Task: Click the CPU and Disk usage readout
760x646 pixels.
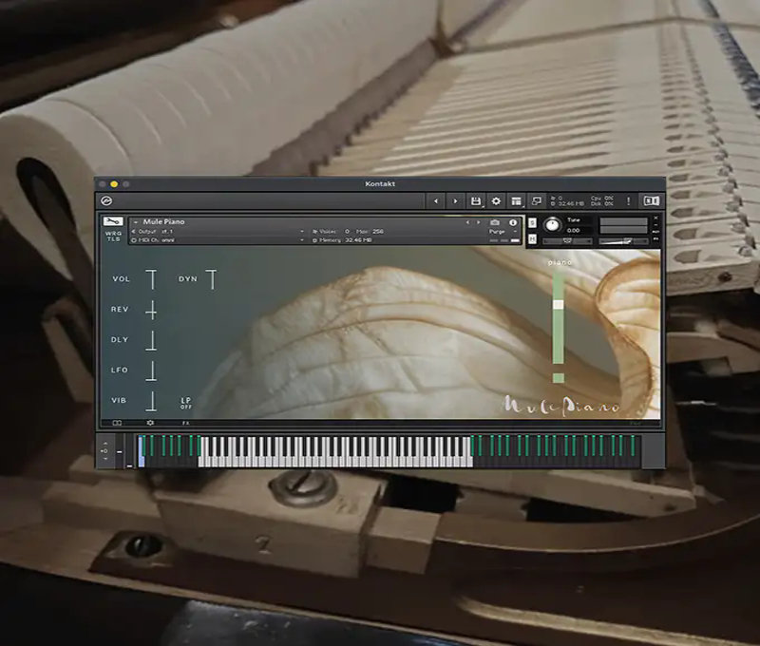Action: [602, 201]
